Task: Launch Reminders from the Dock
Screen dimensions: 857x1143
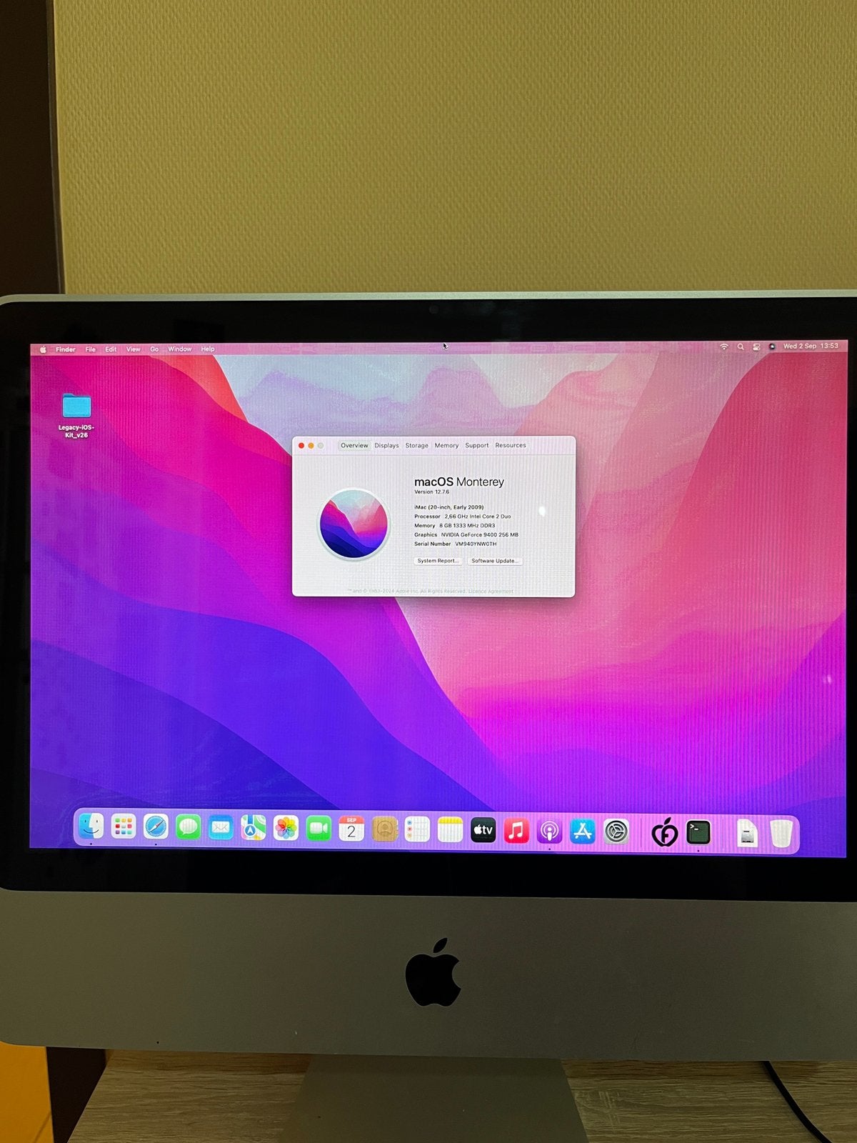Action: [417, 830]
